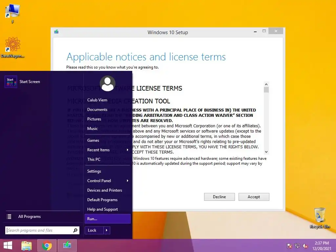Accept the license terms
This screenshot has width=336, height=252.
(254, 197)
